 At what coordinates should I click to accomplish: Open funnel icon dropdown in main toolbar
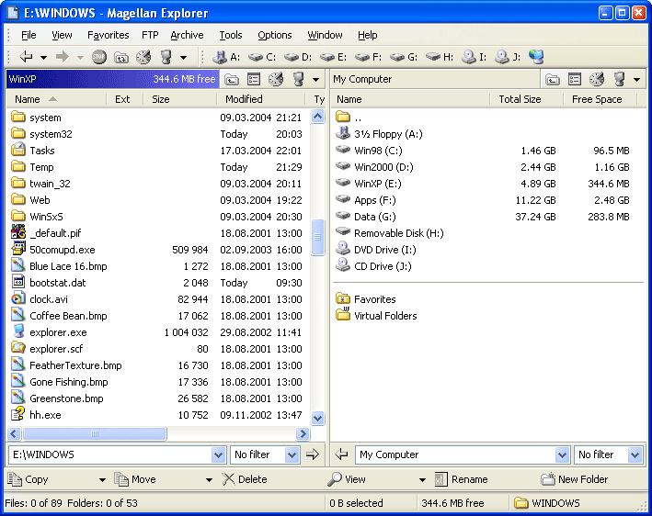183,57
